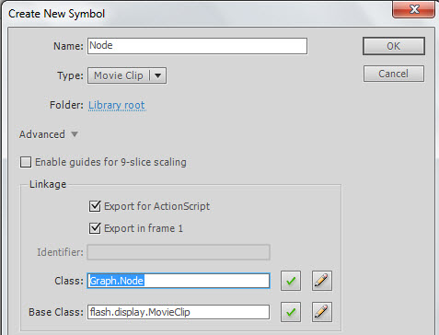Edit the Graph.Node class definition with pencil
Viewport: 439px width, 335px height.
[x=322, y=281]
